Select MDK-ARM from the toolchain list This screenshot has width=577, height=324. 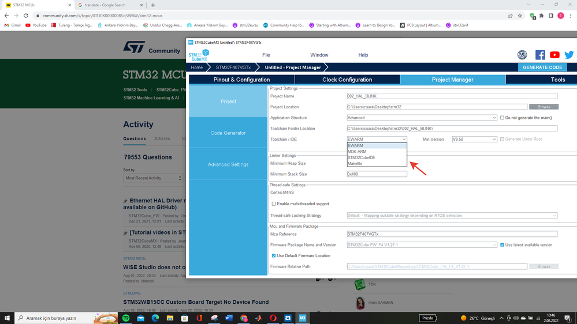coord(377,152)
